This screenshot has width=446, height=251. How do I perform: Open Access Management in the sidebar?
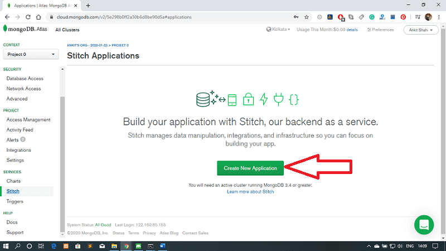[28, 120]
